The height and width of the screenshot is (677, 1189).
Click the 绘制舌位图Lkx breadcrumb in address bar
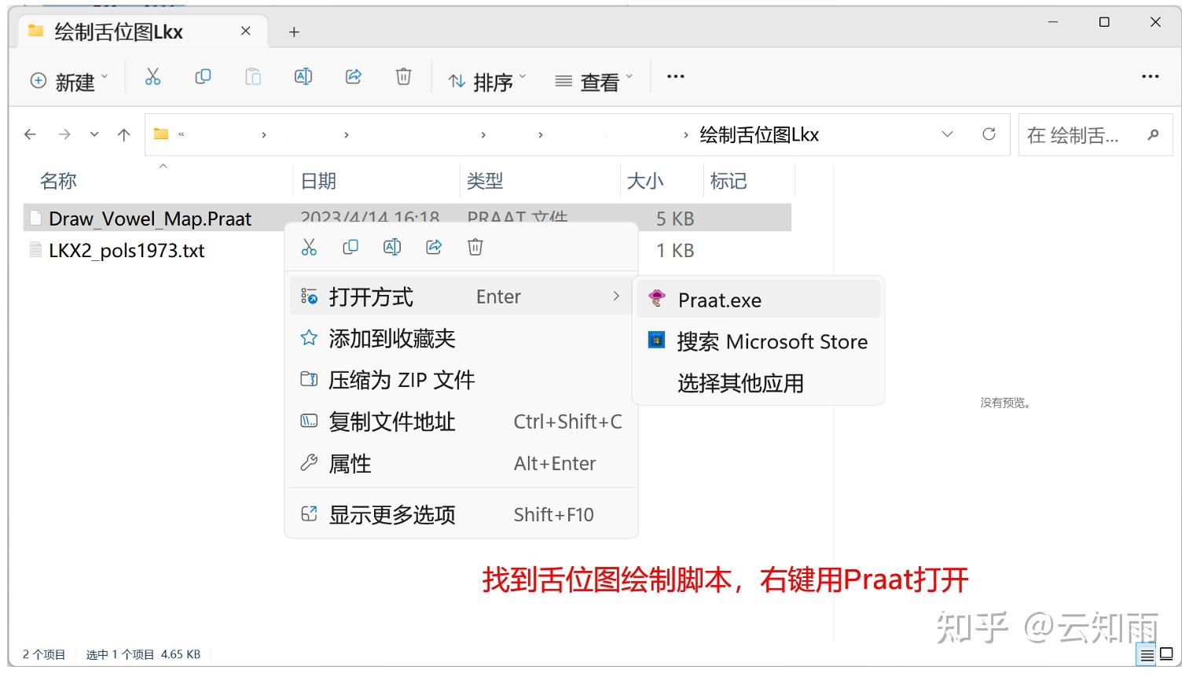(x=759, y=134)
